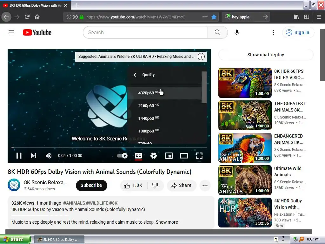Click the site information icon in address bar

click(x=69, y=17)
